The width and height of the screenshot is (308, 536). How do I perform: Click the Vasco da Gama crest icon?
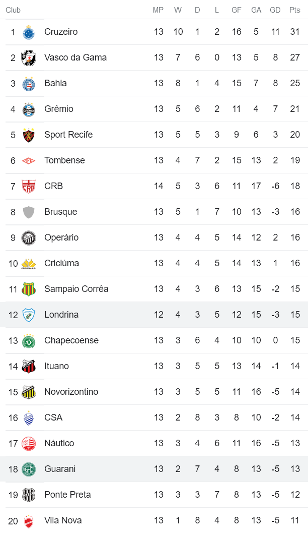coord(29,58)
